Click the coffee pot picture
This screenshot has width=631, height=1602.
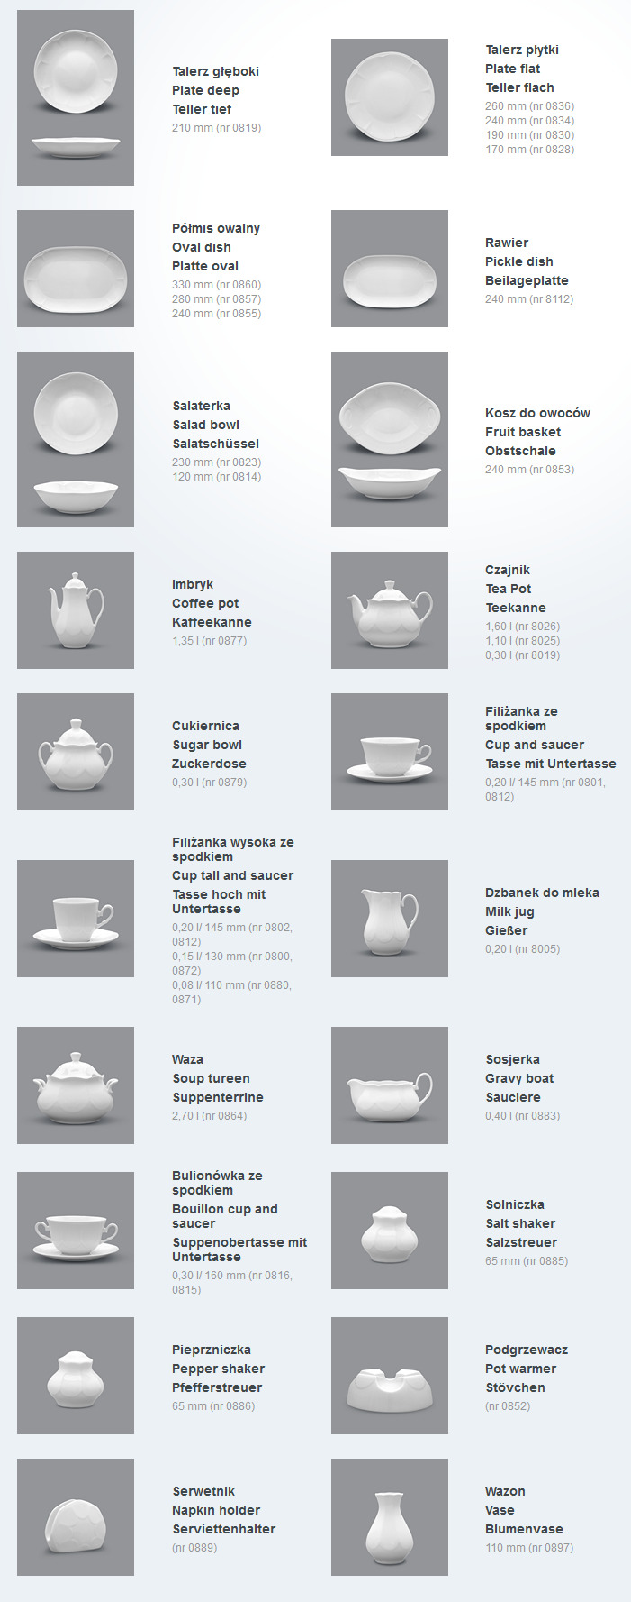[x=76, y=610]
